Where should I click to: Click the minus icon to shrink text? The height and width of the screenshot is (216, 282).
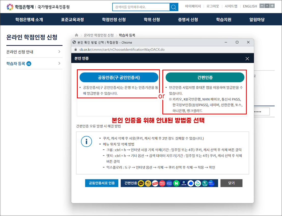tap(262, 6)
